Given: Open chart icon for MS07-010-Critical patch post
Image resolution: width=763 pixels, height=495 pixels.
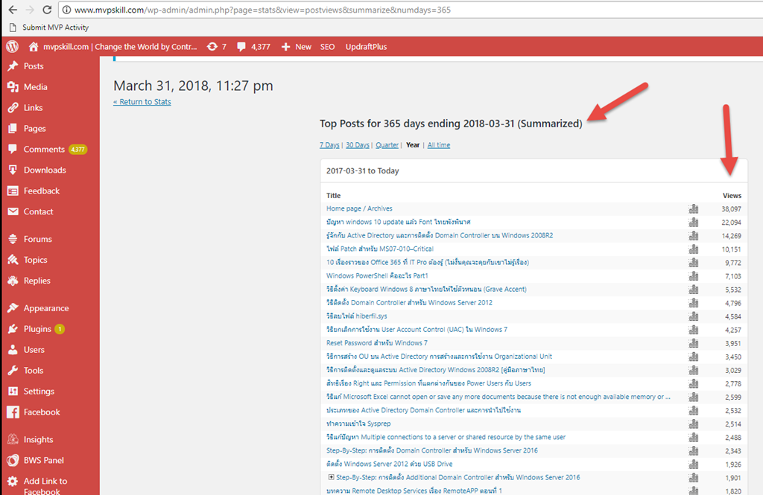Looking at the screenshot, I should (694, 249).
